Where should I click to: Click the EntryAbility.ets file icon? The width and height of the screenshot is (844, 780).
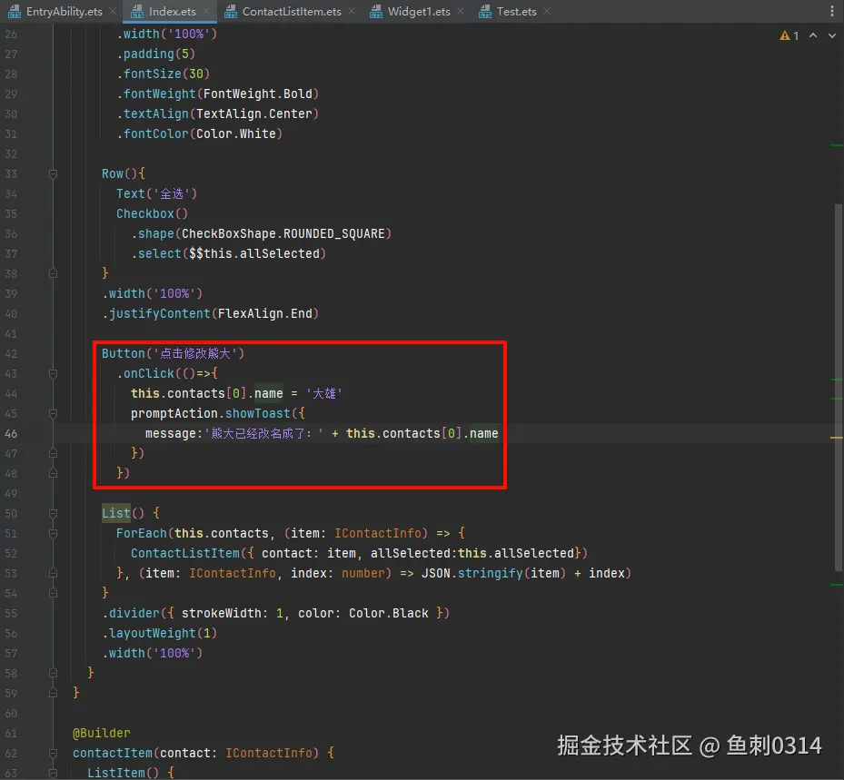pyautogui.click(x=15, y=11)
